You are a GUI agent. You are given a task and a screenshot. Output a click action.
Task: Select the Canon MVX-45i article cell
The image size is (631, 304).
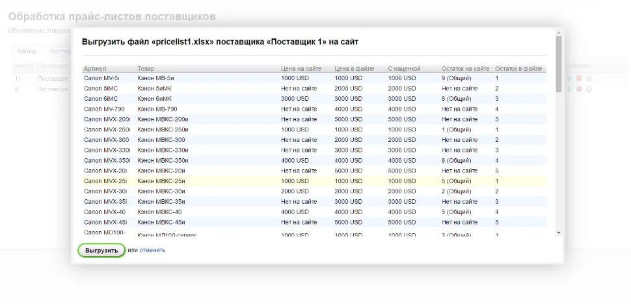(105, 222)
